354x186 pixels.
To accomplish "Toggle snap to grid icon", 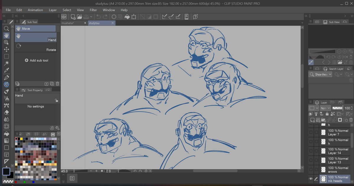I will coord(178,17).
